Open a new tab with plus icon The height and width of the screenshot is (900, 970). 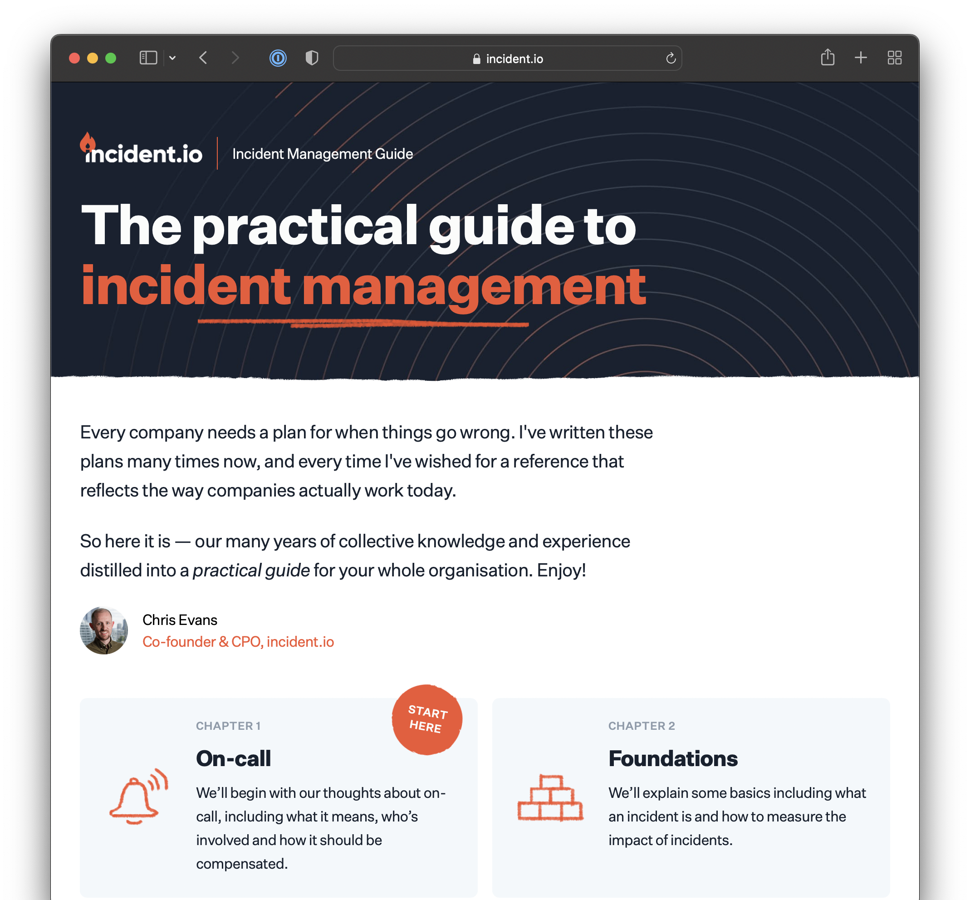click(x=861, y=58)
